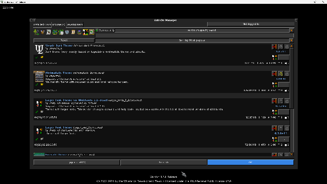Click the add-on list scrollbar down arrow
The image size is (327, 184).
pos(292,154)
